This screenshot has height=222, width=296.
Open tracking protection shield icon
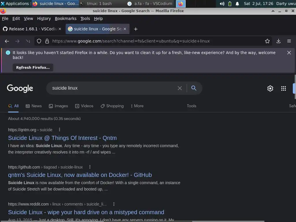point(39,41)
